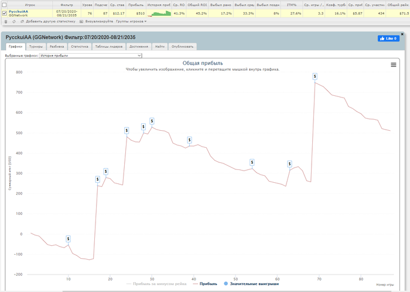This screenshot has height=292, width=410.
Task: Click 'Добавить другую статистику'
Action: click(x=48, y=22)
